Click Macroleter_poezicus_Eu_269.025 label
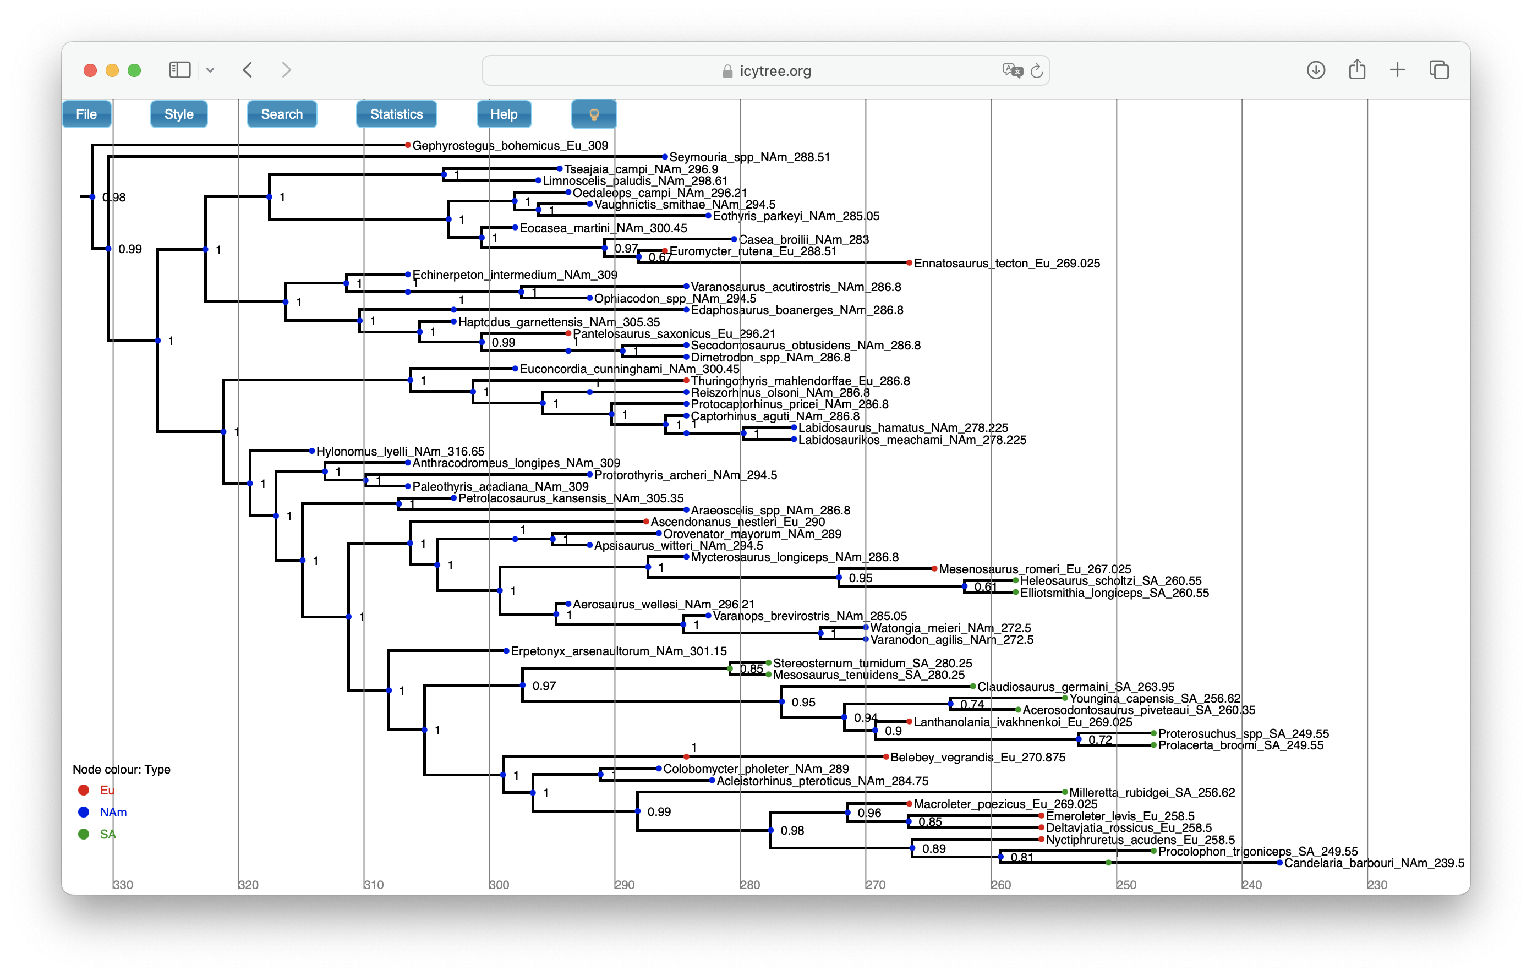This screenshot has height=976, width=1532. [x=1006, y=805]
